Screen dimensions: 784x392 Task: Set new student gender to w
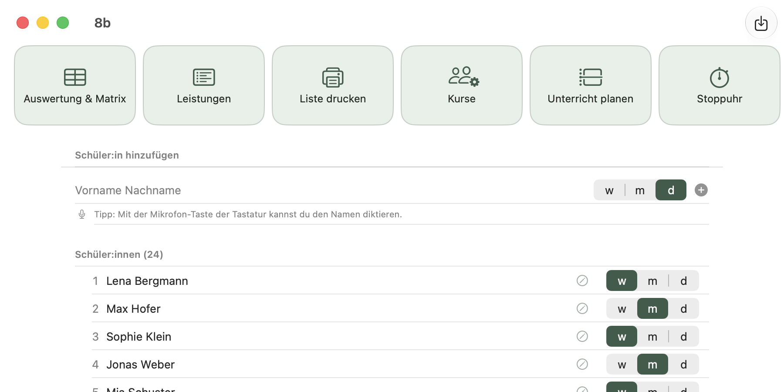(x=609, y=190)
